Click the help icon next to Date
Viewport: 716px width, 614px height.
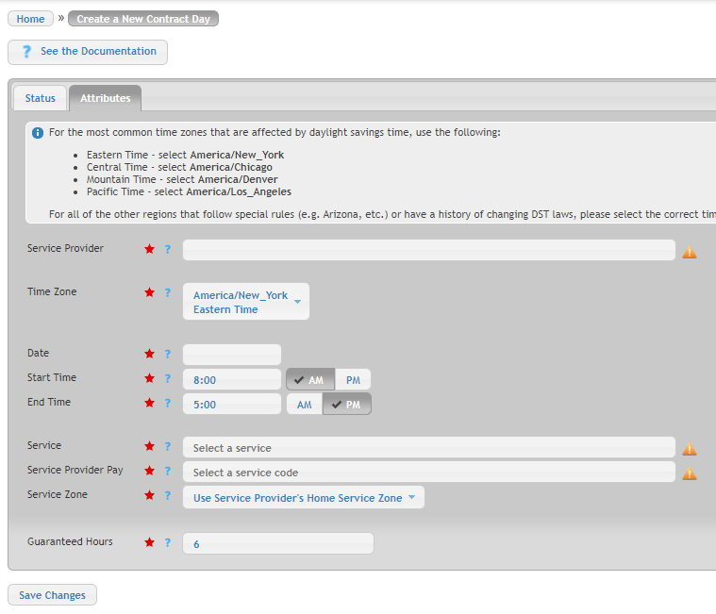point(168,354)
